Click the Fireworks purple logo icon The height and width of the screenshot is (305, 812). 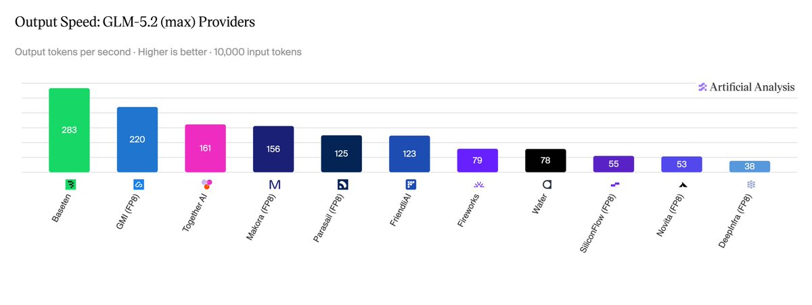tap(478, 184)
